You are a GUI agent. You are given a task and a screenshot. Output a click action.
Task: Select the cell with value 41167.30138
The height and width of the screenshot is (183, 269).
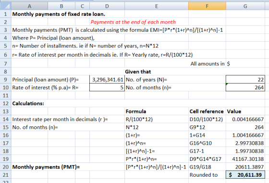point(245,159)
